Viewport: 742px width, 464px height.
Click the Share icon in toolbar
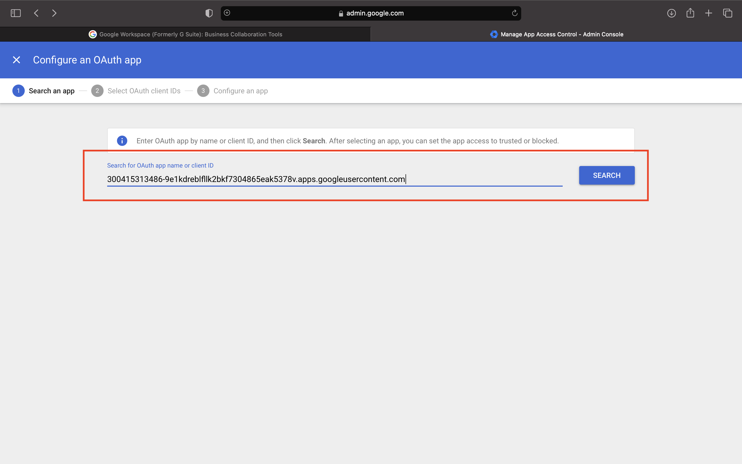(690, 13)
